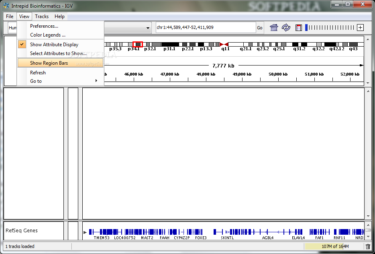Click the q31.2 cytoband label area
Viewport: 375px width, 254px height.
[300, 49]
